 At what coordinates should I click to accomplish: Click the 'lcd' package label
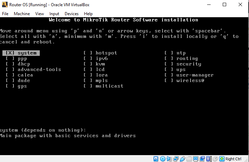tap(100, 69)
